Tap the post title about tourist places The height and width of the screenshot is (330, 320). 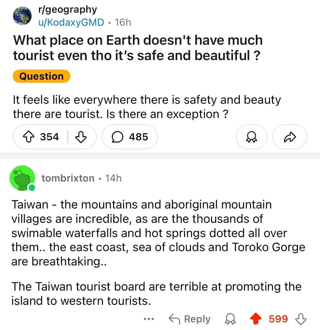click(138, 48)
